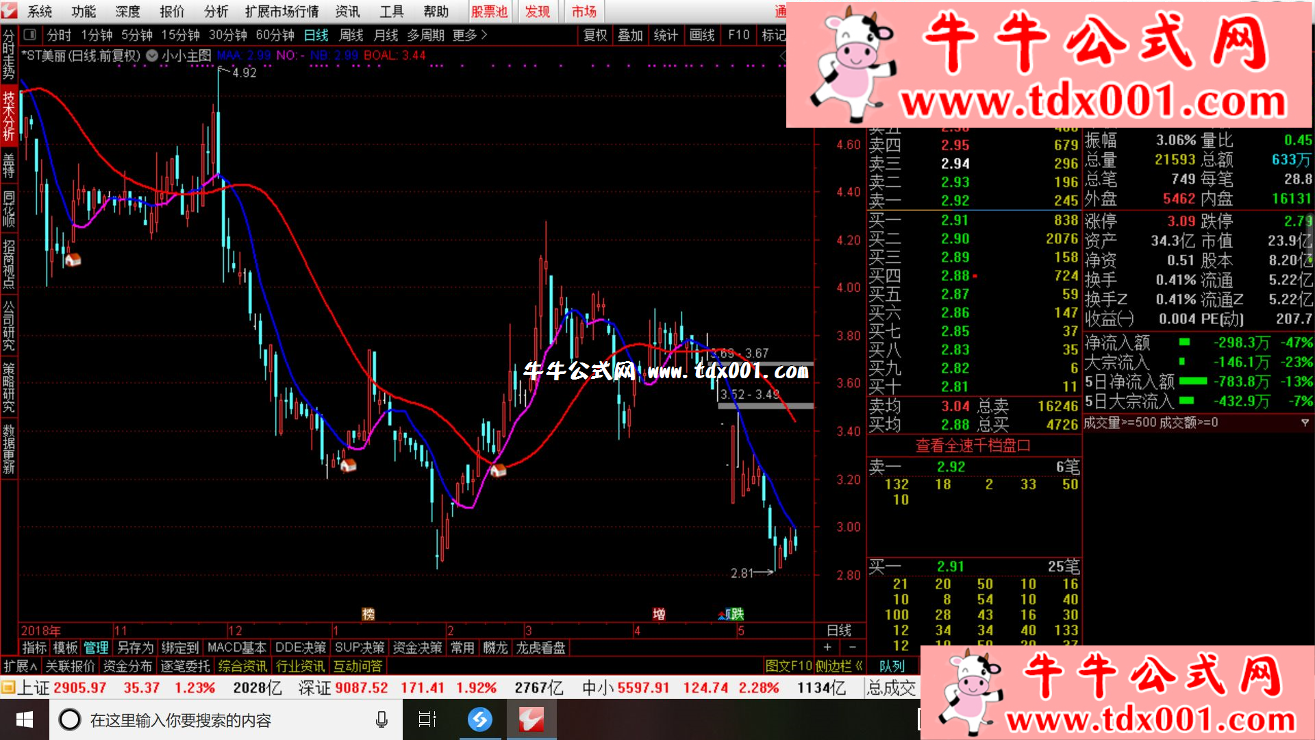Open the filter funnel dropdown beside 成交量>=500
This screenshot has height=740, width=1315.
click(x=1305, y=423)
